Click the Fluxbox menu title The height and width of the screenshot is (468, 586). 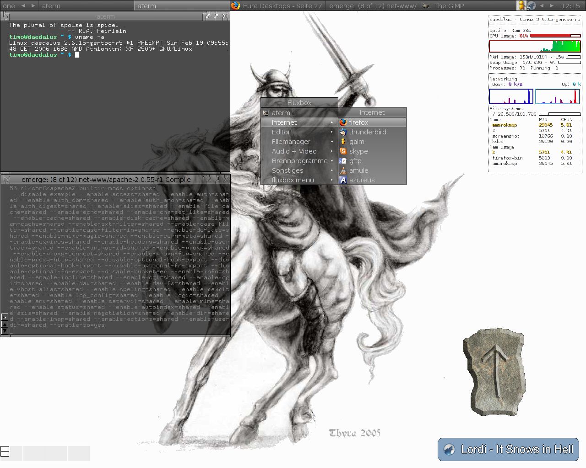click(299, 103)
